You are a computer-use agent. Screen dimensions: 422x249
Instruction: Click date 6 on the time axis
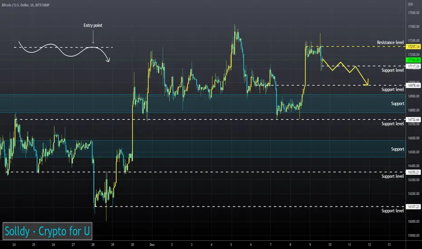click(x=251, y=244)
